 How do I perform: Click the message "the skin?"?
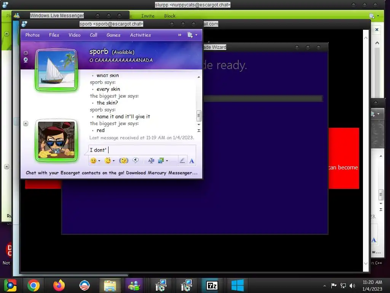(x=107, y=103)
